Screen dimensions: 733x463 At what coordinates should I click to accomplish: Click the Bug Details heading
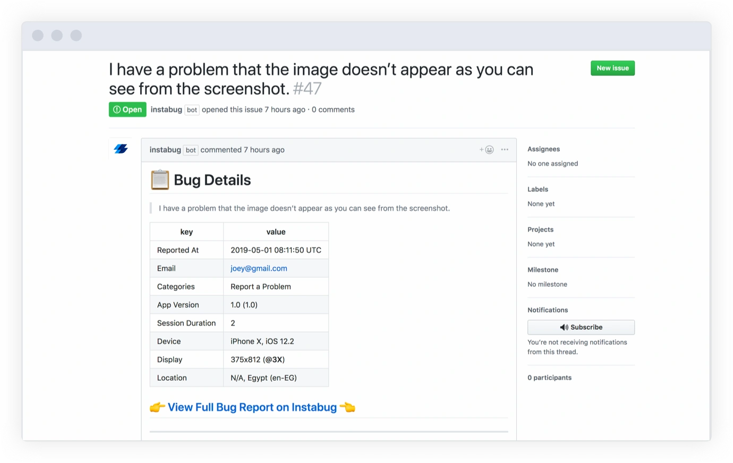(x=212, y=180)
